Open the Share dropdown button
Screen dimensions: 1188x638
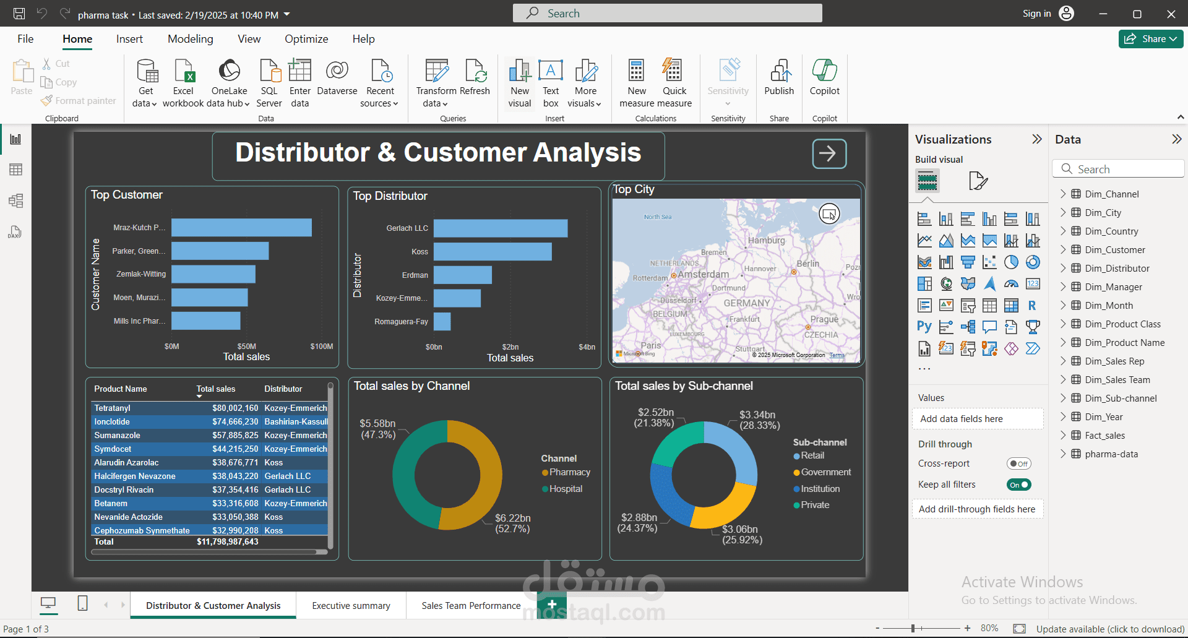pyautogui.click(x=1151, y=38)
